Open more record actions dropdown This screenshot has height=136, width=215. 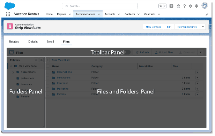coord(203,27)
